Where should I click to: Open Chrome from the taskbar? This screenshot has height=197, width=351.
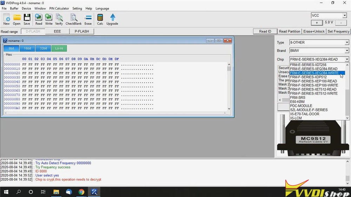pyautogui.click(x=81, y=192)
